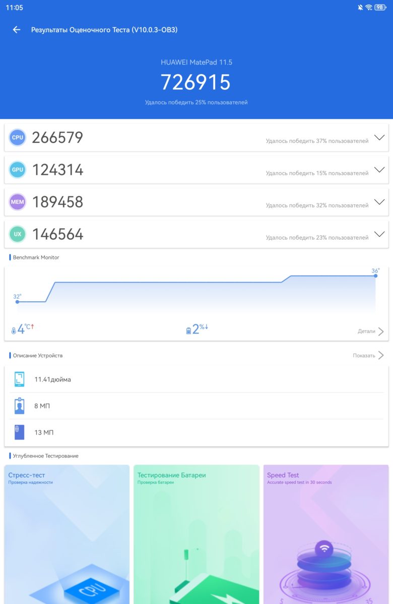Expand the GPU score details
Viewport: 393px width, 604px height.
pyautogui.click(x=379, y=170)
